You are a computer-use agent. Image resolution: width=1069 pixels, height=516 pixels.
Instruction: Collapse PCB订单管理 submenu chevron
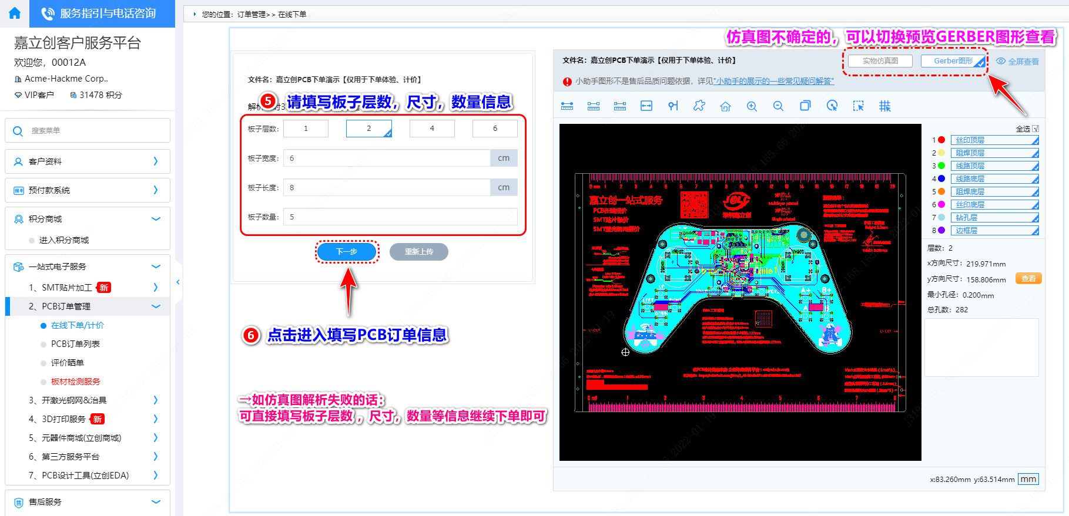[x=156, y=306]
